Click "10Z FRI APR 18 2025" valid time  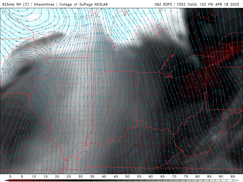point(219,5)
